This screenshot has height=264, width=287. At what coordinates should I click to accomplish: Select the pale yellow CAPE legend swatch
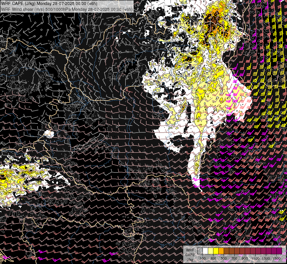pos(211,251)
